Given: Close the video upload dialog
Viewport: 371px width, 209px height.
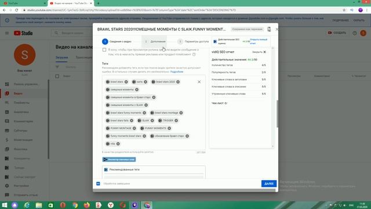Looking at the screenshot, I should [x=277, y=29].
